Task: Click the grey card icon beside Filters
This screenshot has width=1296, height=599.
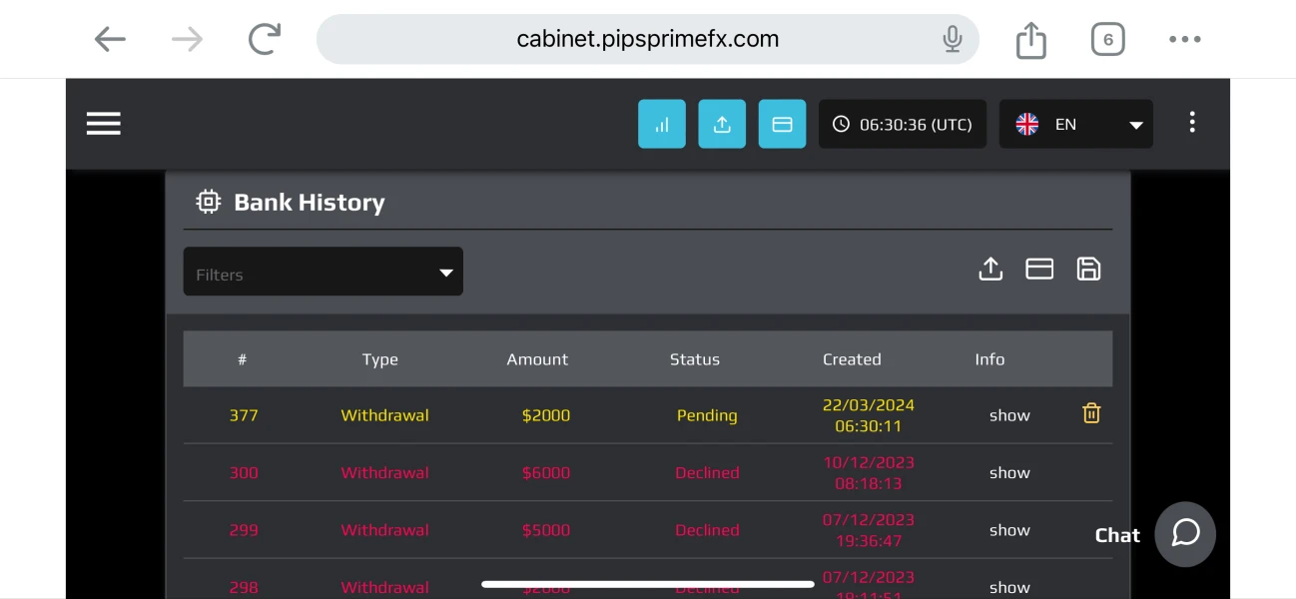Action: pyautogui.click(x=1039, y=269)
